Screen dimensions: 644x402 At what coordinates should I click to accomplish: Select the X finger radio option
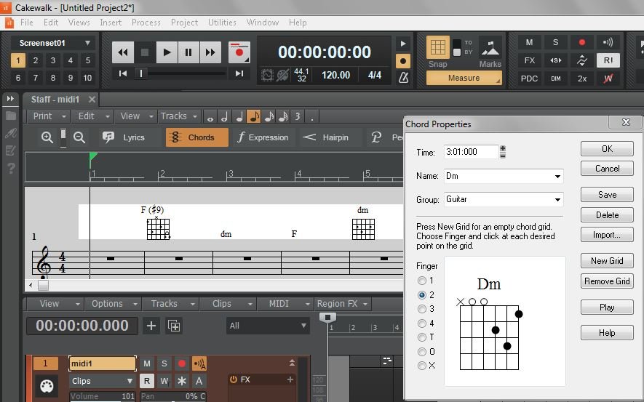pos(422,366)
